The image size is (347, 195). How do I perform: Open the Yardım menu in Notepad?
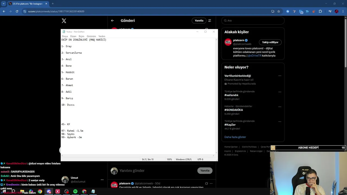tap(102, 36)
